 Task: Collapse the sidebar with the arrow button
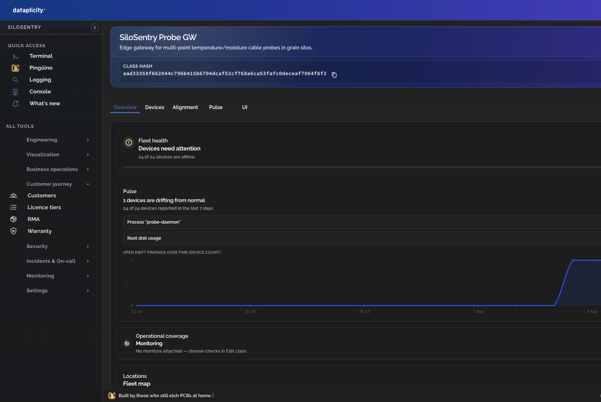coord(95,27)
